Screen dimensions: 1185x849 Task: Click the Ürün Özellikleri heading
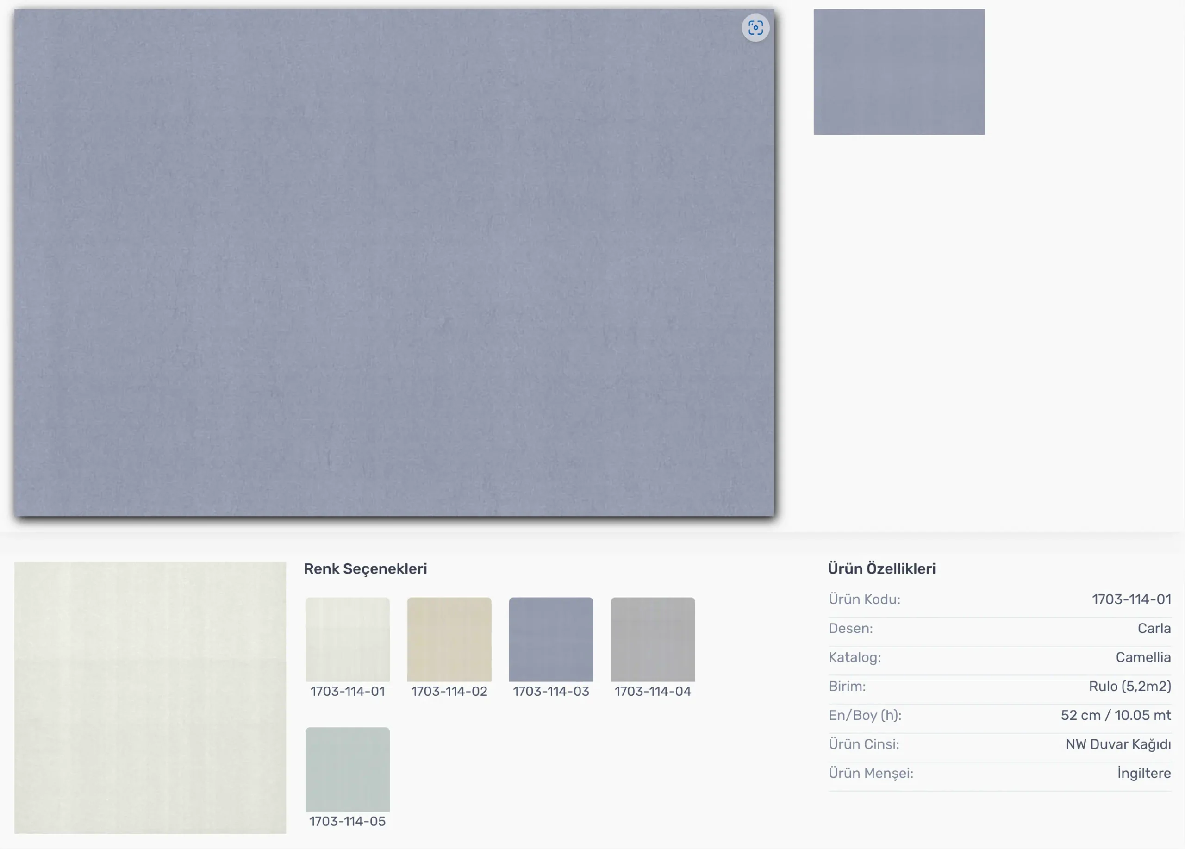tap(881, 569)
